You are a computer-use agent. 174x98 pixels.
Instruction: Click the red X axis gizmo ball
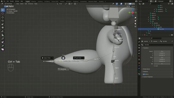[x=133, y=13]
